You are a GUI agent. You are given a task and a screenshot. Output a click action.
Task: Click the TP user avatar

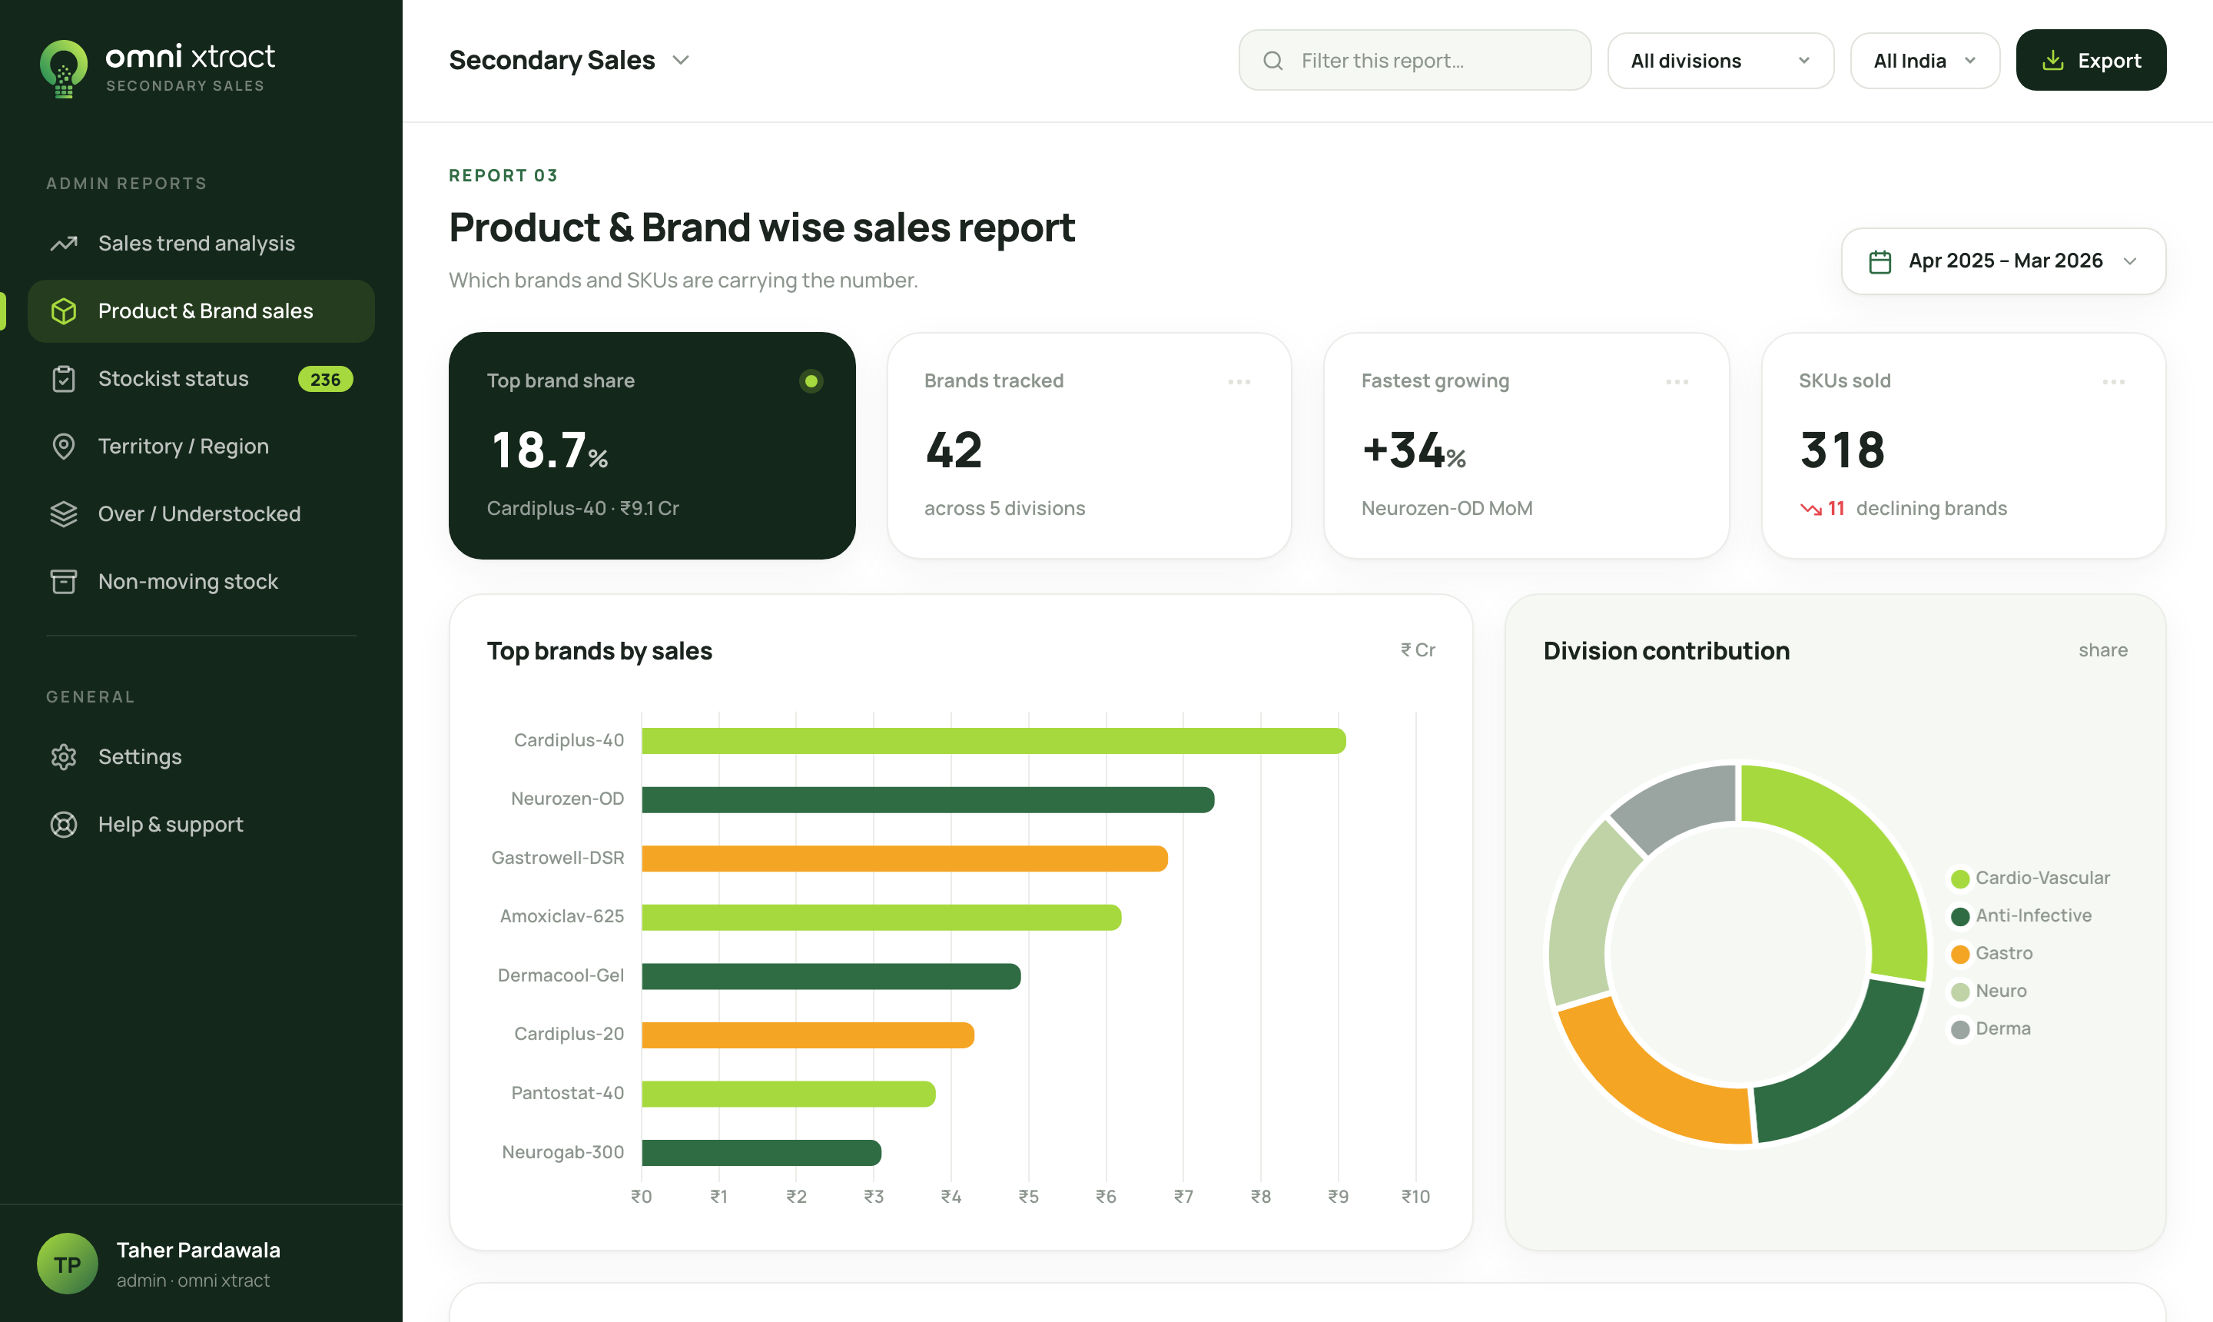click(68, 1264)
